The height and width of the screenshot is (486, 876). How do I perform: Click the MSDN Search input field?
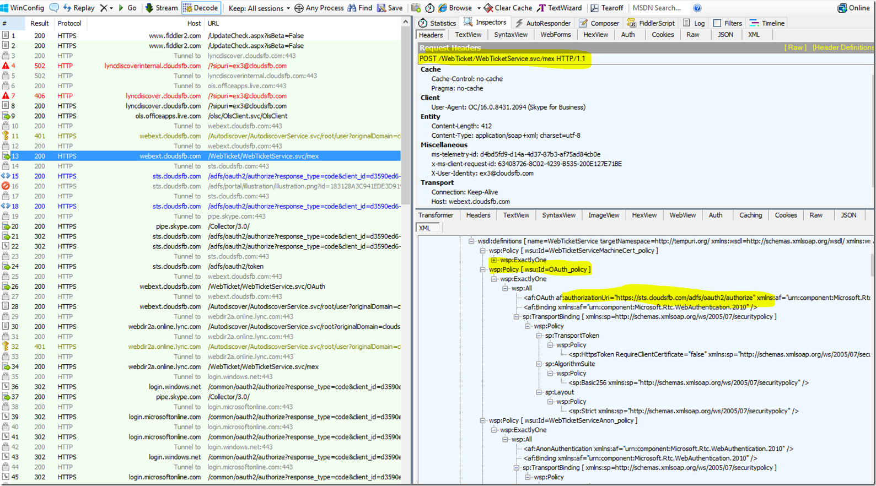click(659, 8)
